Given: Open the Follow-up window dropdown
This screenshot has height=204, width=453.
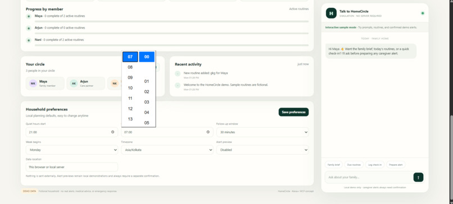Looking at the screenshot, I should (262, 132).
